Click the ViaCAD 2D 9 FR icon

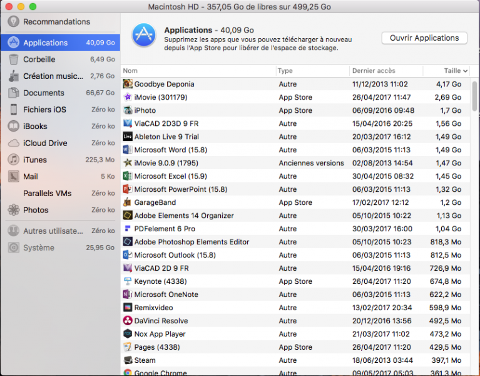[128, 268]
